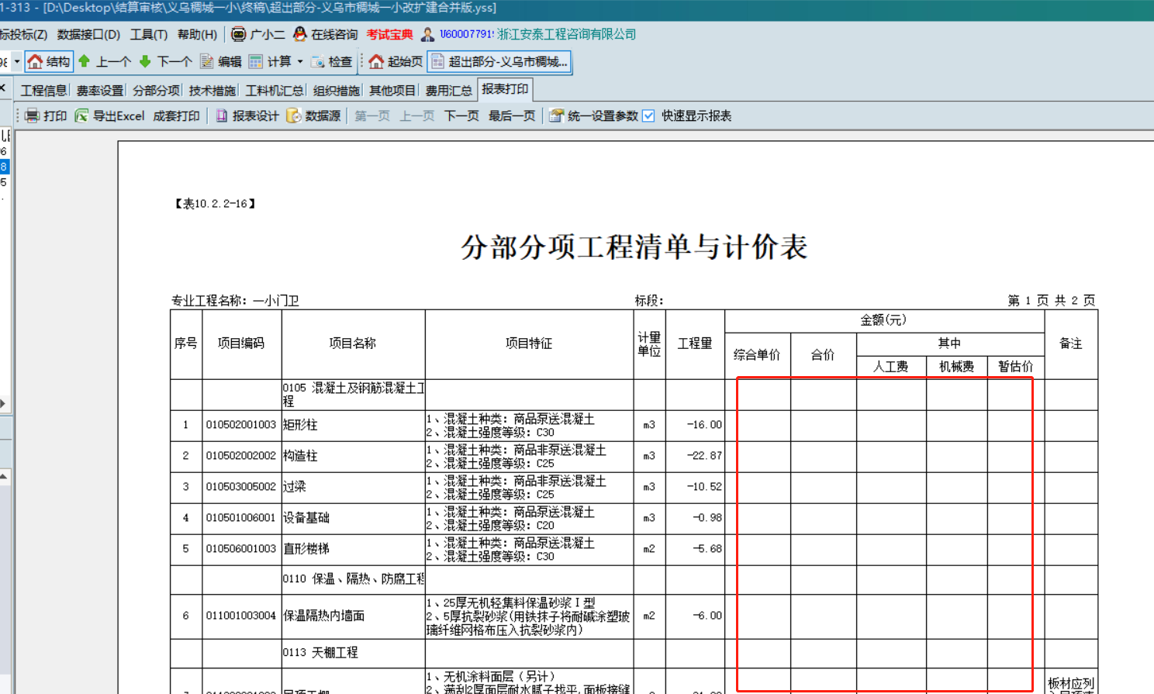Open the 其他项目 tab

[392, 91]
